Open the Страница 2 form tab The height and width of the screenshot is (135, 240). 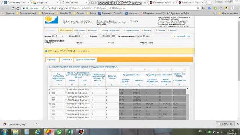pos(67,60)
